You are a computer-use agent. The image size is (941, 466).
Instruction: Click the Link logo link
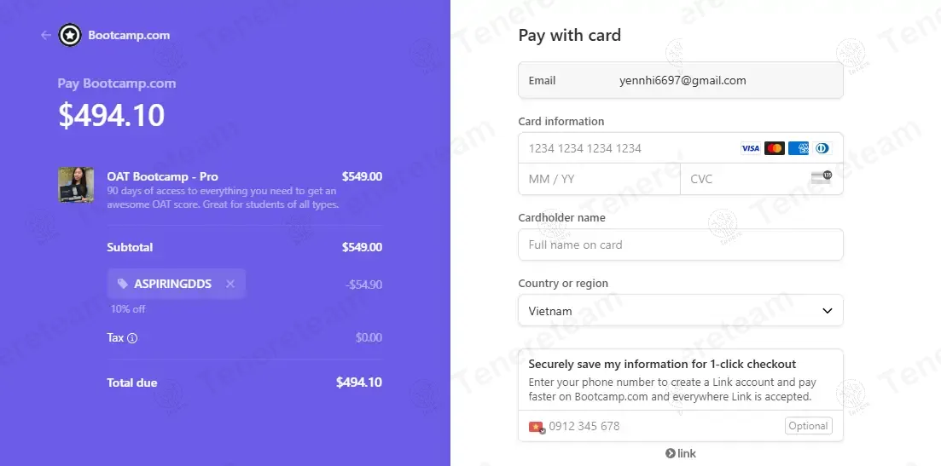(x=681, y=453)
